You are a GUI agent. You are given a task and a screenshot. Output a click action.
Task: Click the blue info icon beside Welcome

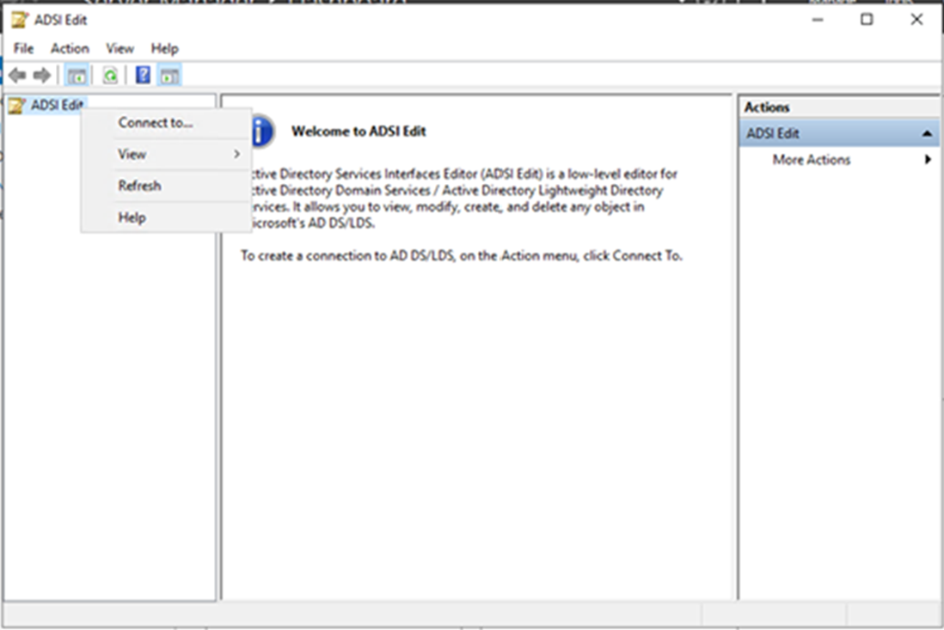[x=261, y=132]
